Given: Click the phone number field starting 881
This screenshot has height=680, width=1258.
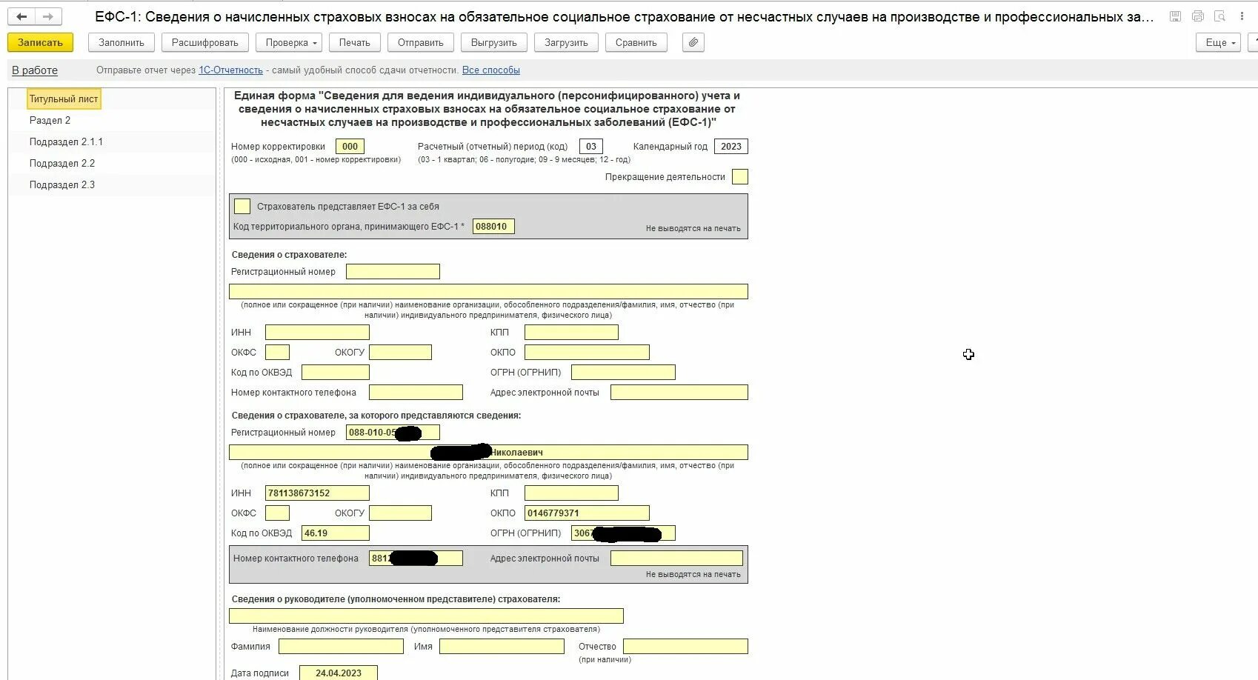Looking at the screenshot, I should [416, 559].
